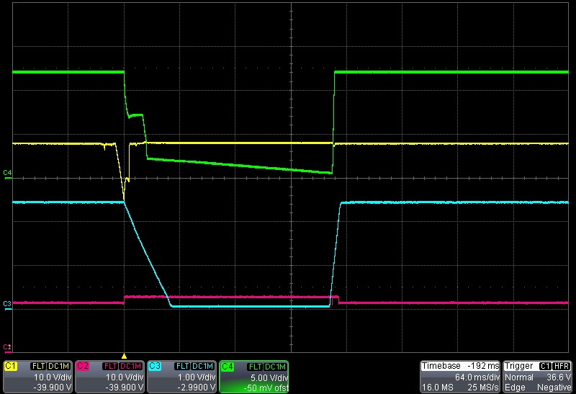Click the magenta C2 channel badge
Viewport: 576px width, 394px height.
[x=84, y=366]
